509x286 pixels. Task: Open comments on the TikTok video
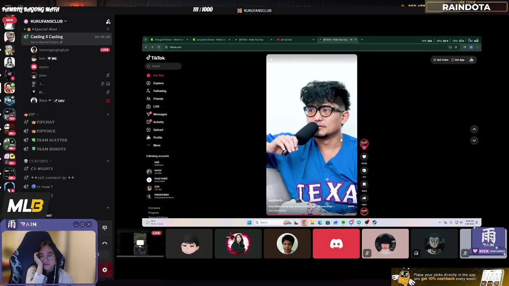tap(364, 170)
